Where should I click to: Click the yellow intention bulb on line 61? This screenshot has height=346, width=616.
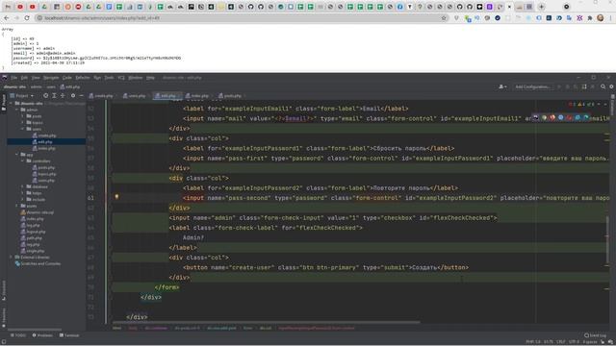pyautogui.click(x=116, y=197)
